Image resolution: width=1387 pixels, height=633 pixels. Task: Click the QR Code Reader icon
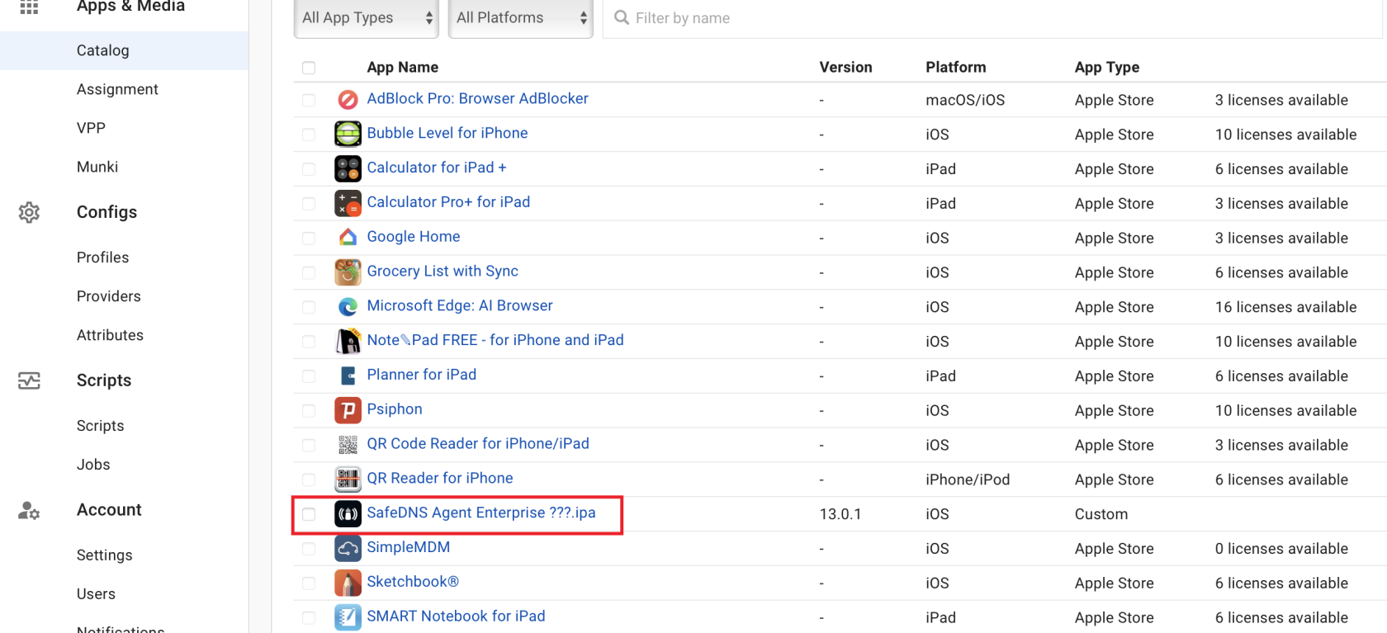coord(348,445)
